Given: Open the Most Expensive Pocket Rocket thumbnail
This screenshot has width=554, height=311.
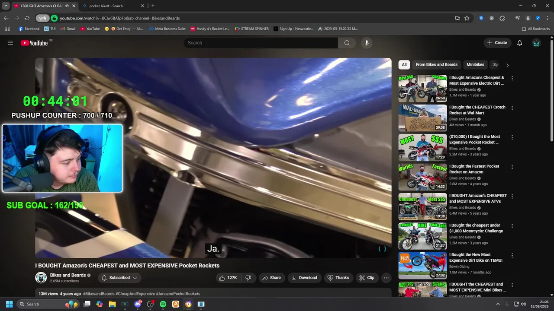Looking at the screenshot, I should [422, 147].
